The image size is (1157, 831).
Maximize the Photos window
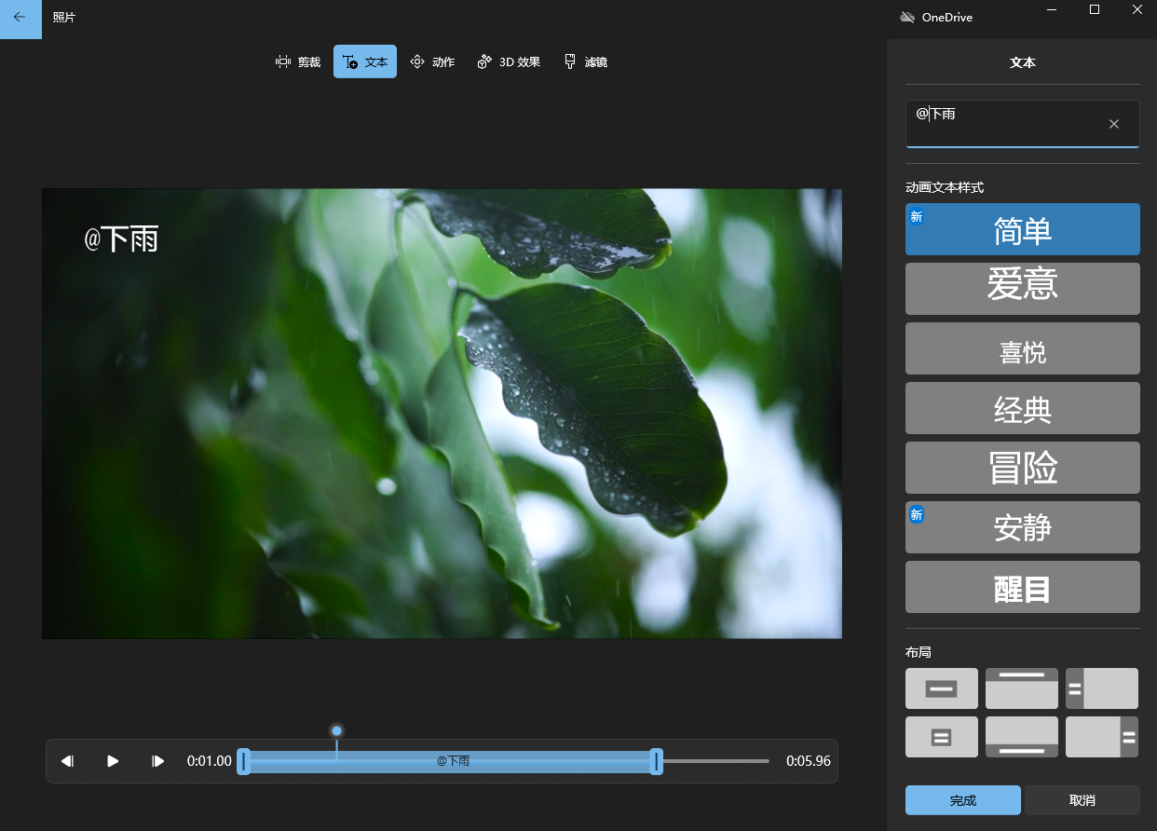pos(1095,9)
